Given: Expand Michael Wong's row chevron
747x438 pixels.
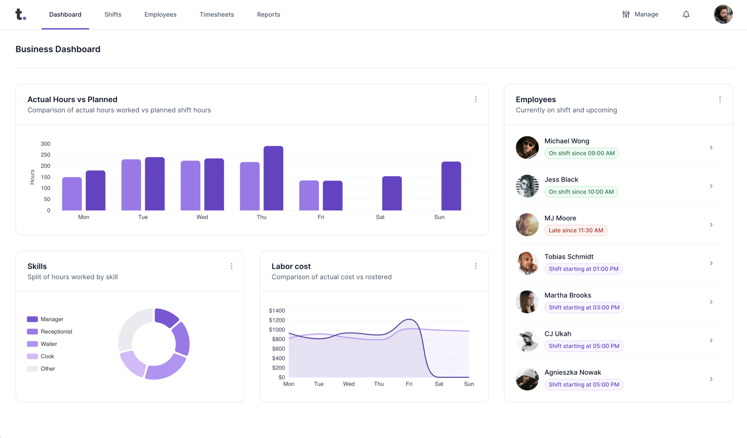Looking at the screenshot, I should pyautogui.click(x=711, y=147).
